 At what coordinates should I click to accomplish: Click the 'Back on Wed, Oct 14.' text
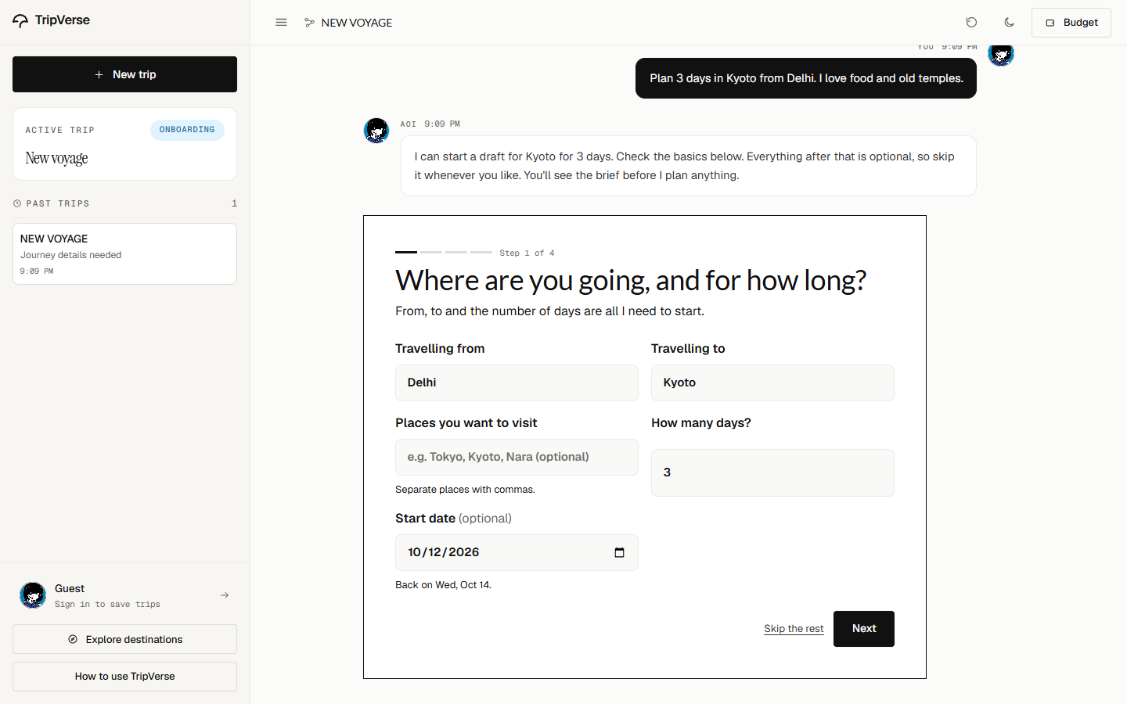[443, 585]
